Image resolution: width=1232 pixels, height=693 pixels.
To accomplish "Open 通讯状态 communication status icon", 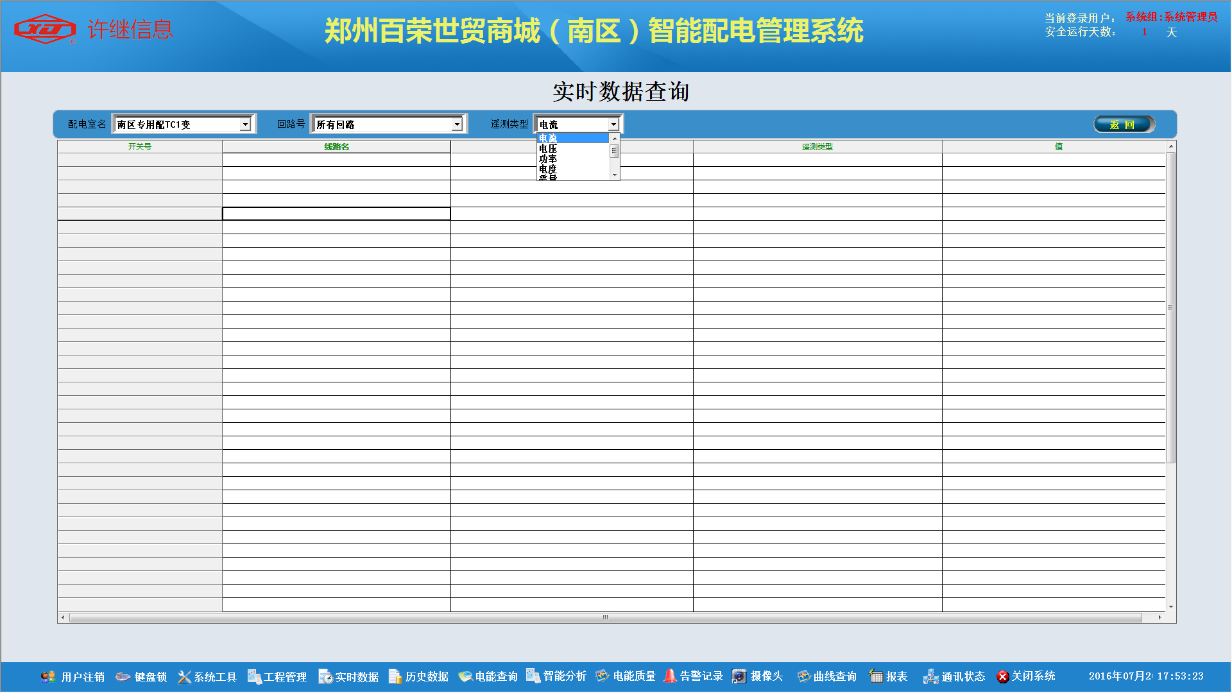I will click(x=930, y=676).
